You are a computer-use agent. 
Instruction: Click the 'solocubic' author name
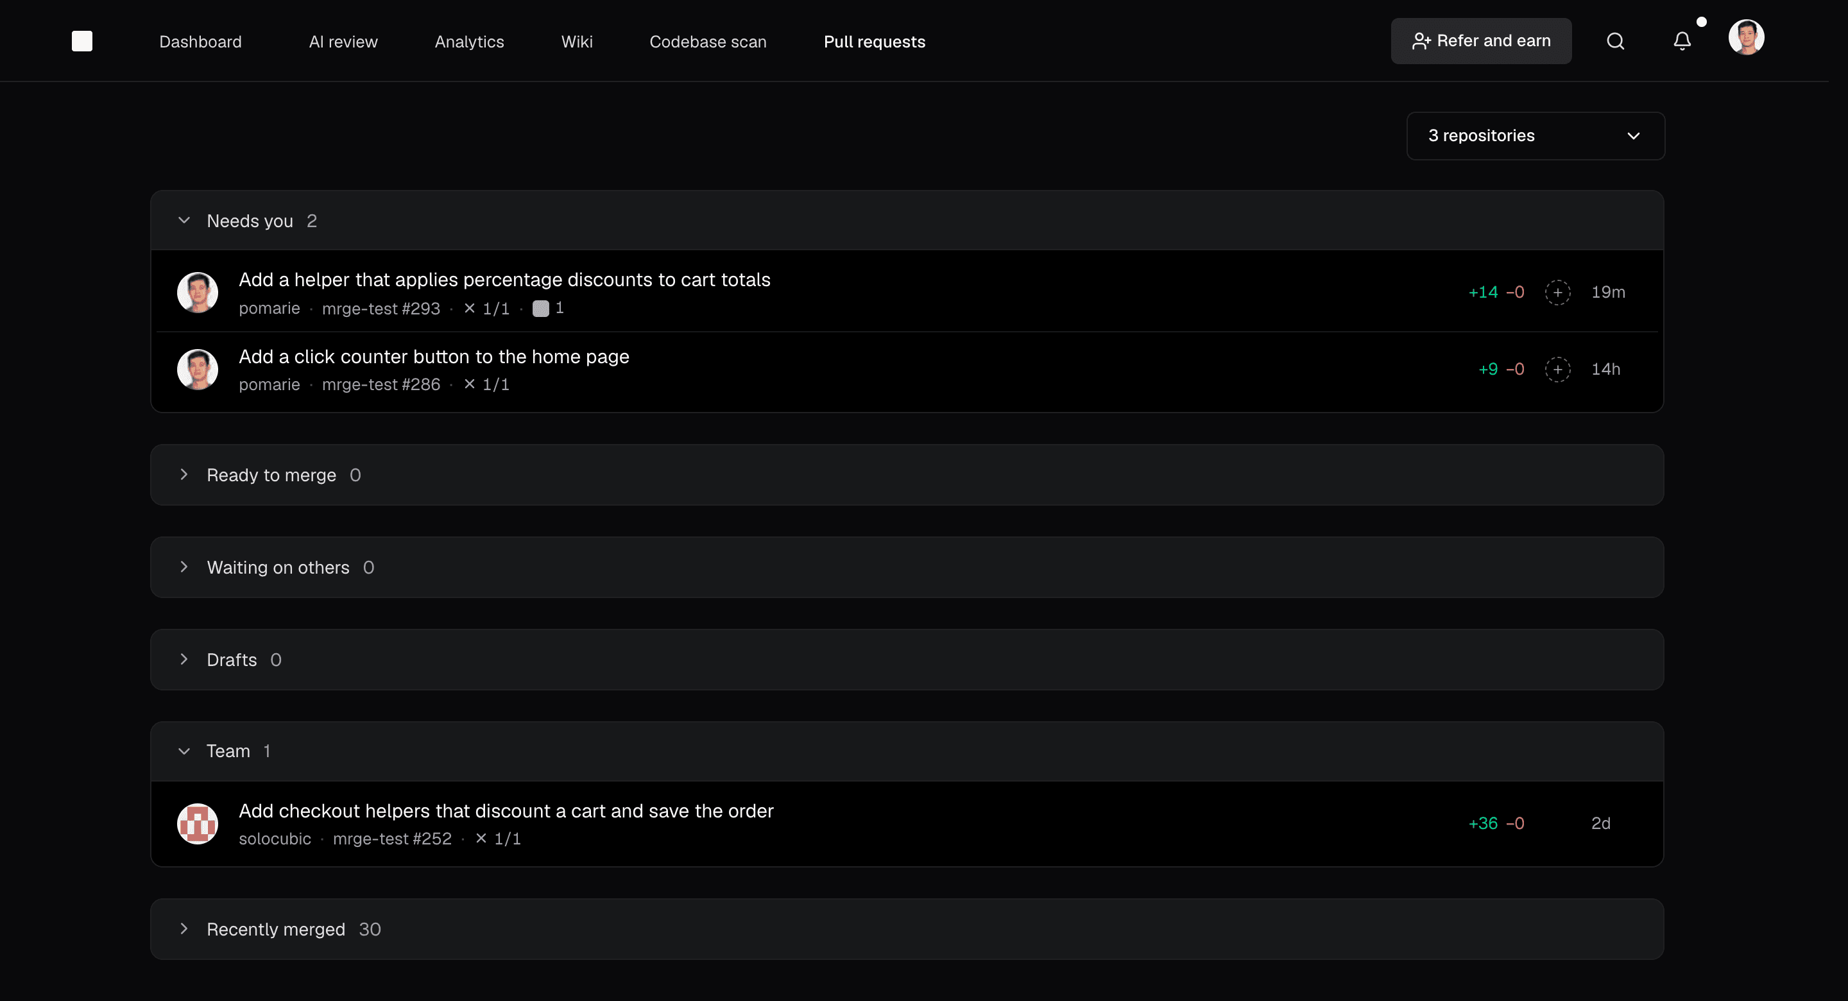(x=275, y=838)
